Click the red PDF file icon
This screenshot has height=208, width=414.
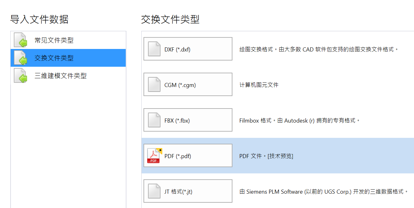154,156
